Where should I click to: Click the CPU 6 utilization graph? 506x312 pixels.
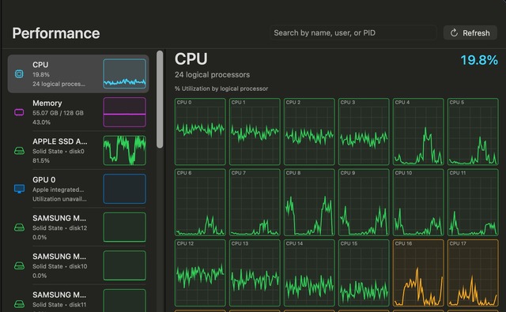[200, 202]
